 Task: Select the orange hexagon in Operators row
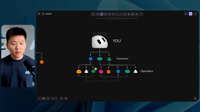(x=108, y=72)
